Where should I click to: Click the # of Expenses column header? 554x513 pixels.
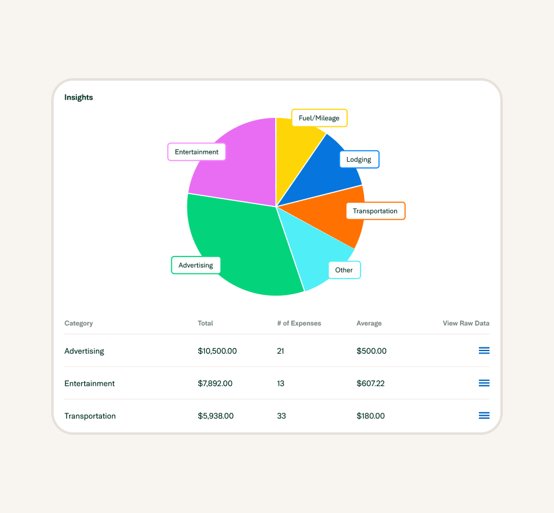click(x=299, y=323)
